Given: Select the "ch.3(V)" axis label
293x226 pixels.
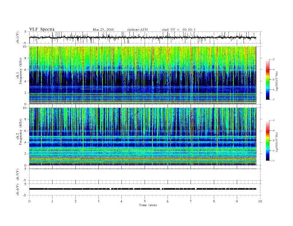Looking at the screenshot, I should (x=18, y=175).
